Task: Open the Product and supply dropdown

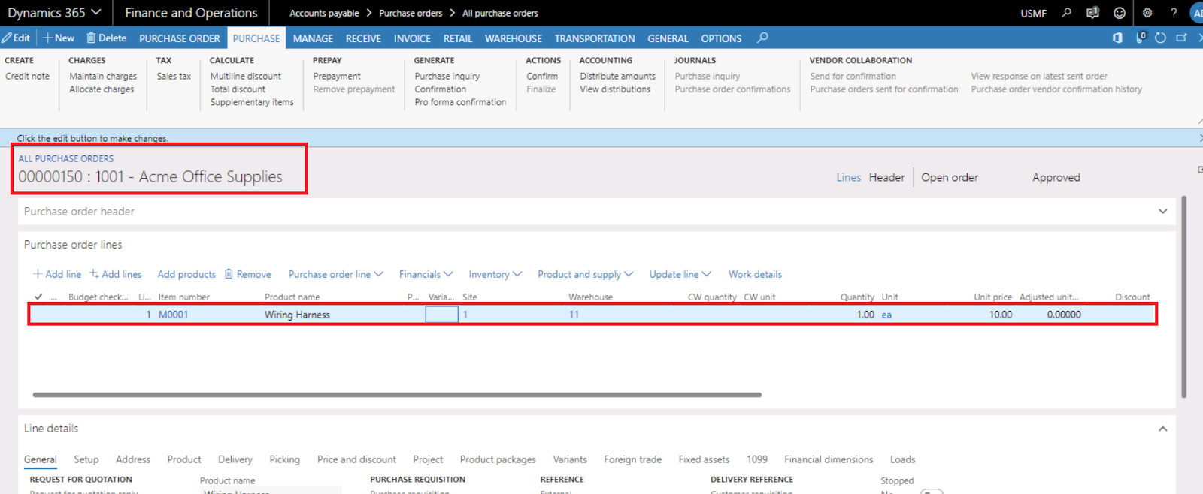Action: 585,275
